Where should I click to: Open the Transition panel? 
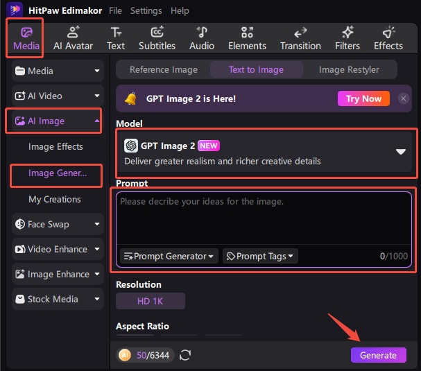tap(300, 39)
